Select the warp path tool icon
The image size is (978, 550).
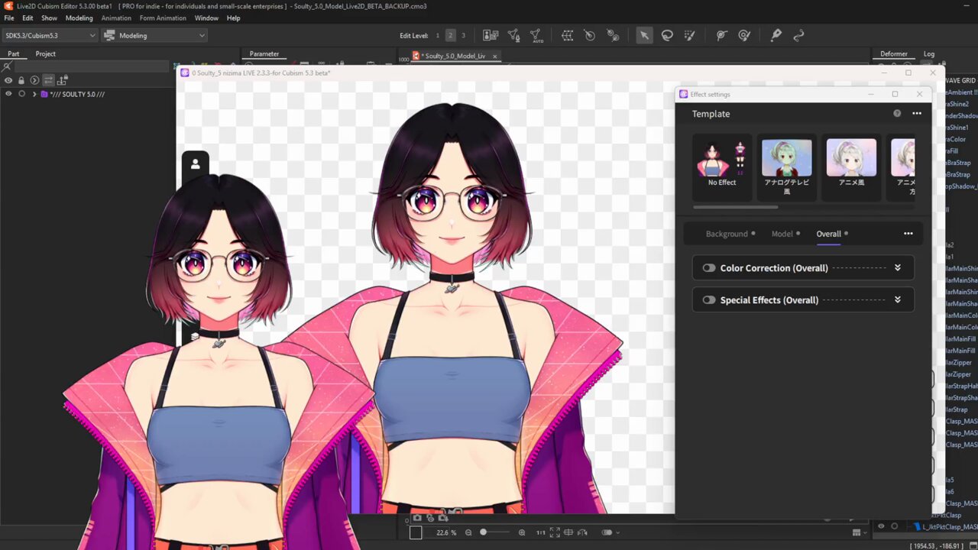[798, 35]
